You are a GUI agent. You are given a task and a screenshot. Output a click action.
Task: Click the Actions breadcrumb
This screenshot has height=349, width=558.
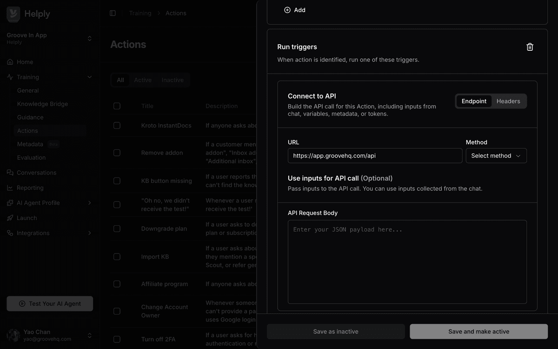coord(176,13)
